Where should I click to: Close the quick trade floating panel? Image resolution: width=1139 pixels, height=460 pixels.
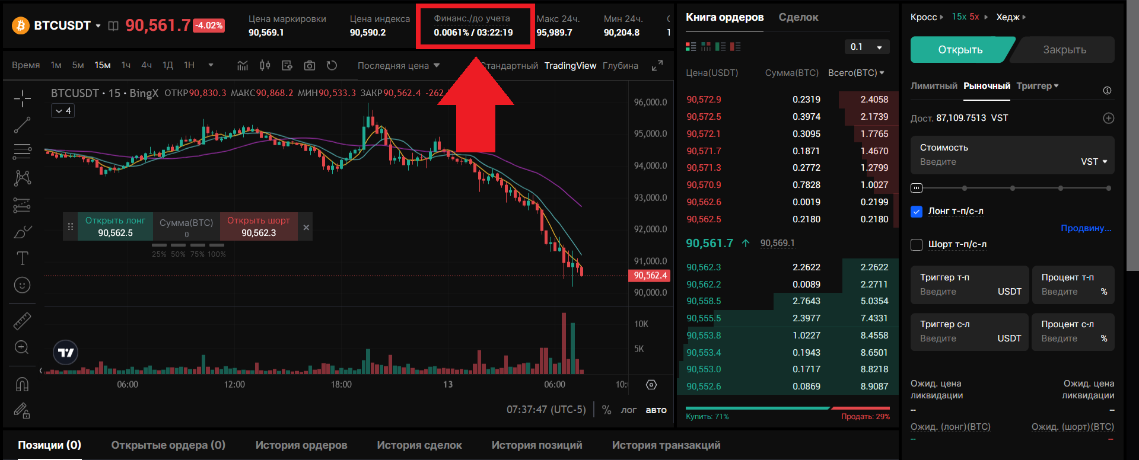[x=306, y=228]
